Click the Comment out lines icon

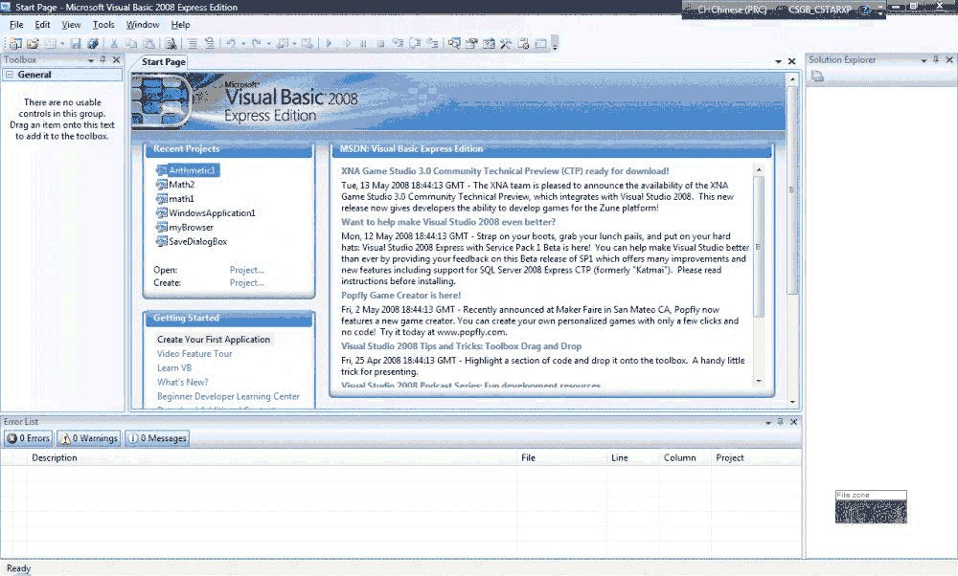click(193, 43)
